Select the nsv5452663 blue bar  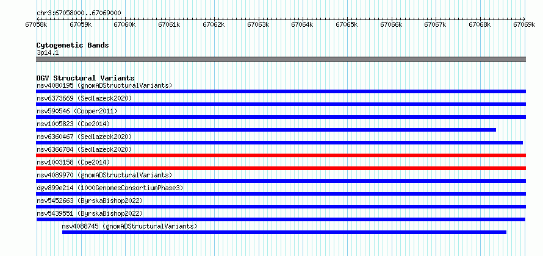tap(281, 207)
